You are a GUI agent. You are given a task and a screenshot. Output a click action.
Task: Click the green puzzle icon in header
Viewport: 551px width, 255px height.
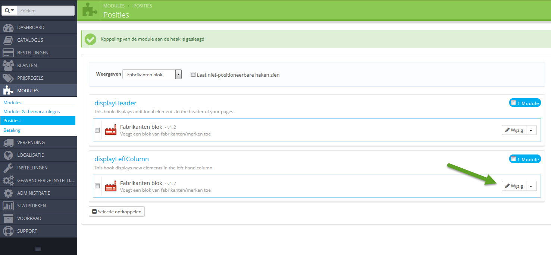[90, 10]
